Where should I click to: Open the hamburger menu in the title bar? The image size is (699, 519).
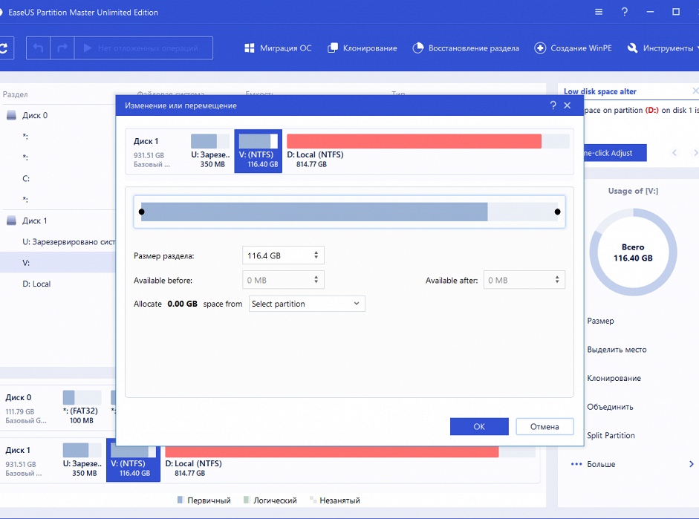click(599, 13)
